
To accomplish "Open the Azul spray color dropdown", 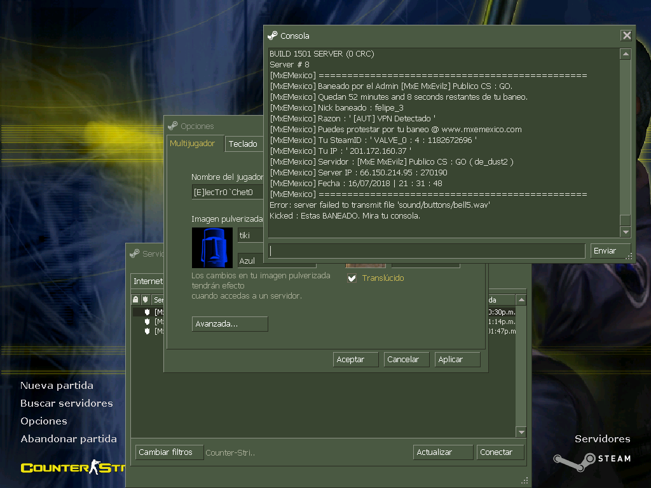I will tap(250, 261).
